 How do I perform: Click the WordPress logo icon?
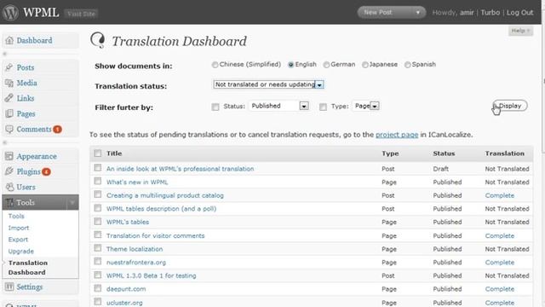pos(10,13)
